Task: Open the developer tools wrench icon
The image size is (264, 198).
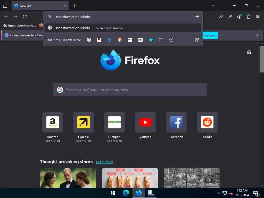Action: coord(230,16)
